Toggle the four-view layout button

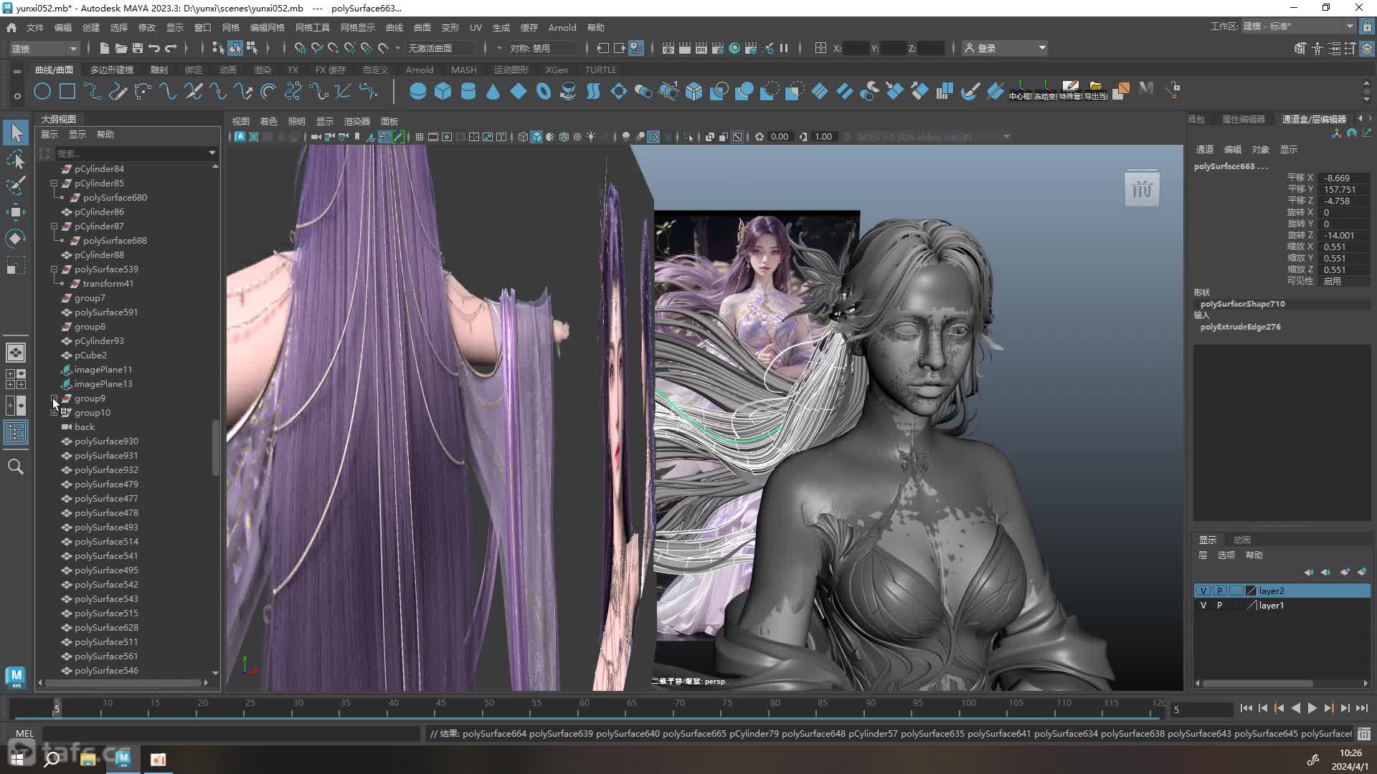point(16,379)
